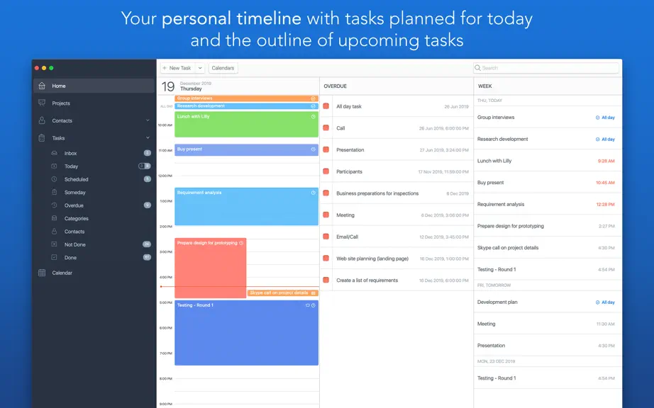Collapse the Tasks section chevron

(148, 138)
